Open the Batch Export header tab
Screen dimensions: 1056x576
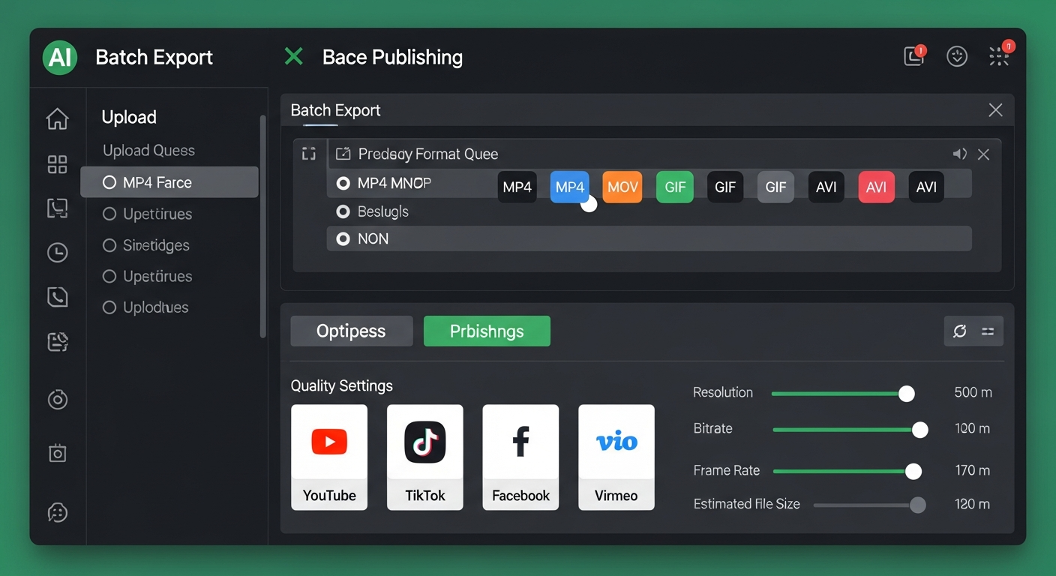154,57
